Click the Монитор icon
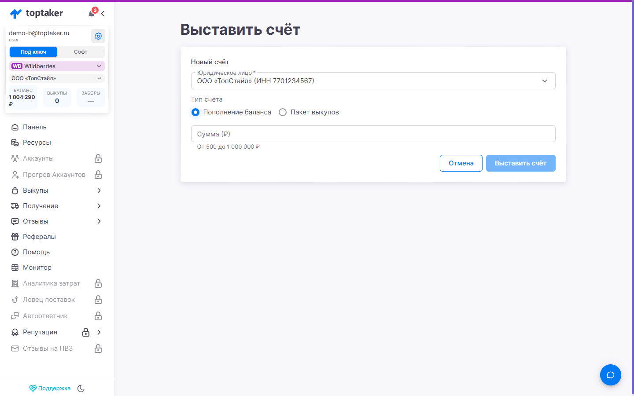The image size is (634, 396). (15, 268)
